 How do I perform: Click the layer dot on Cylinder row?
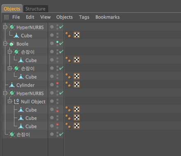pos(52,85)
